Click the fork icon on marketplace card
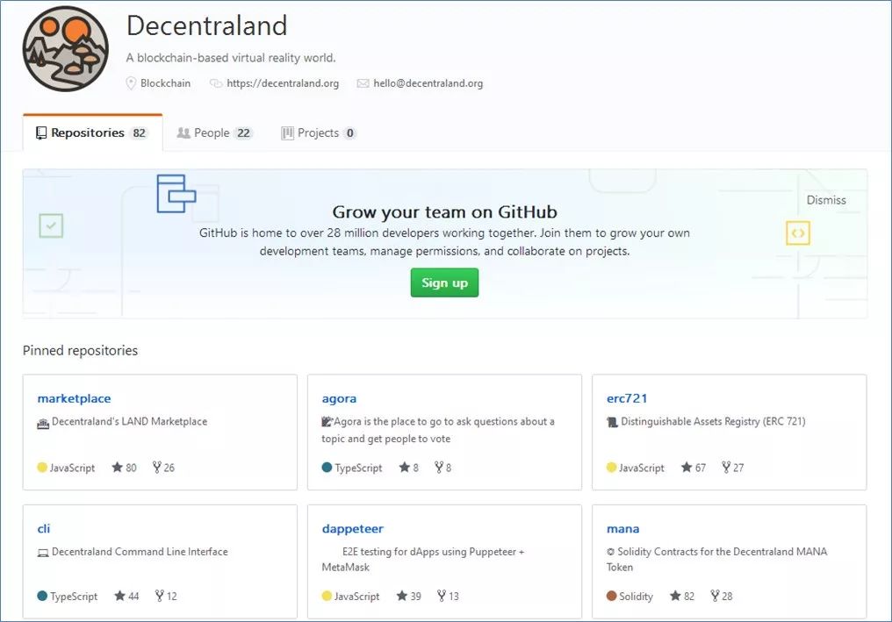892x622 pixels. click(x=157, y=468)
